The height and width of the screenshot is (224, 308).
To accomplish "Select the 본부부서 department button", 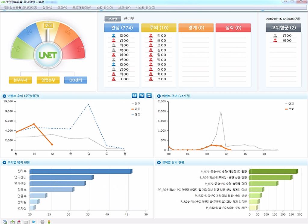I will 20,80.
